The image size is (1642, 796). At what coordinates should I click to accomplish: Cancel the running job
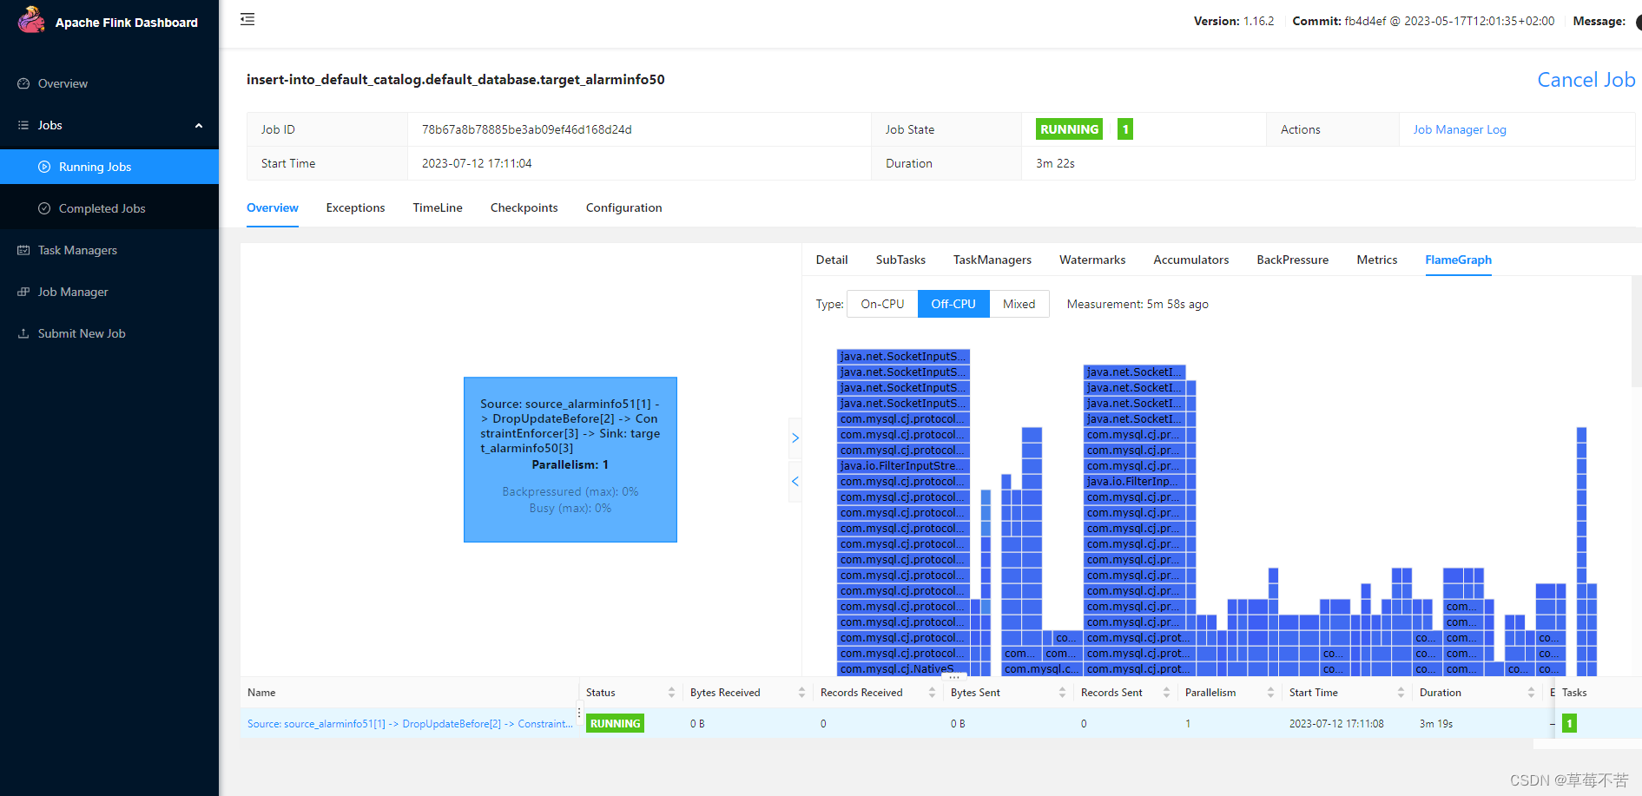coord(1586,80)
